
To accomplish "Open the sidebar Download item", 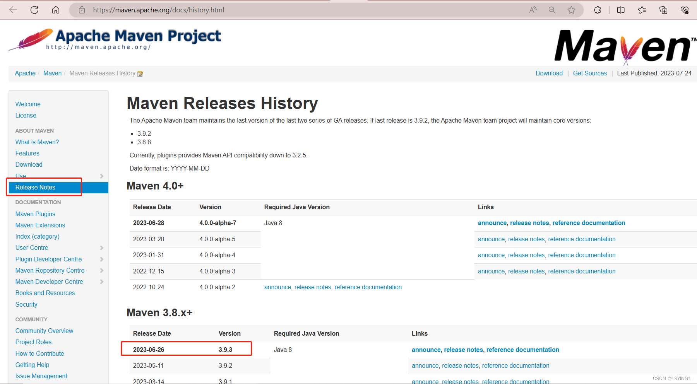I will pyautogui.click(x=29, y=164).
